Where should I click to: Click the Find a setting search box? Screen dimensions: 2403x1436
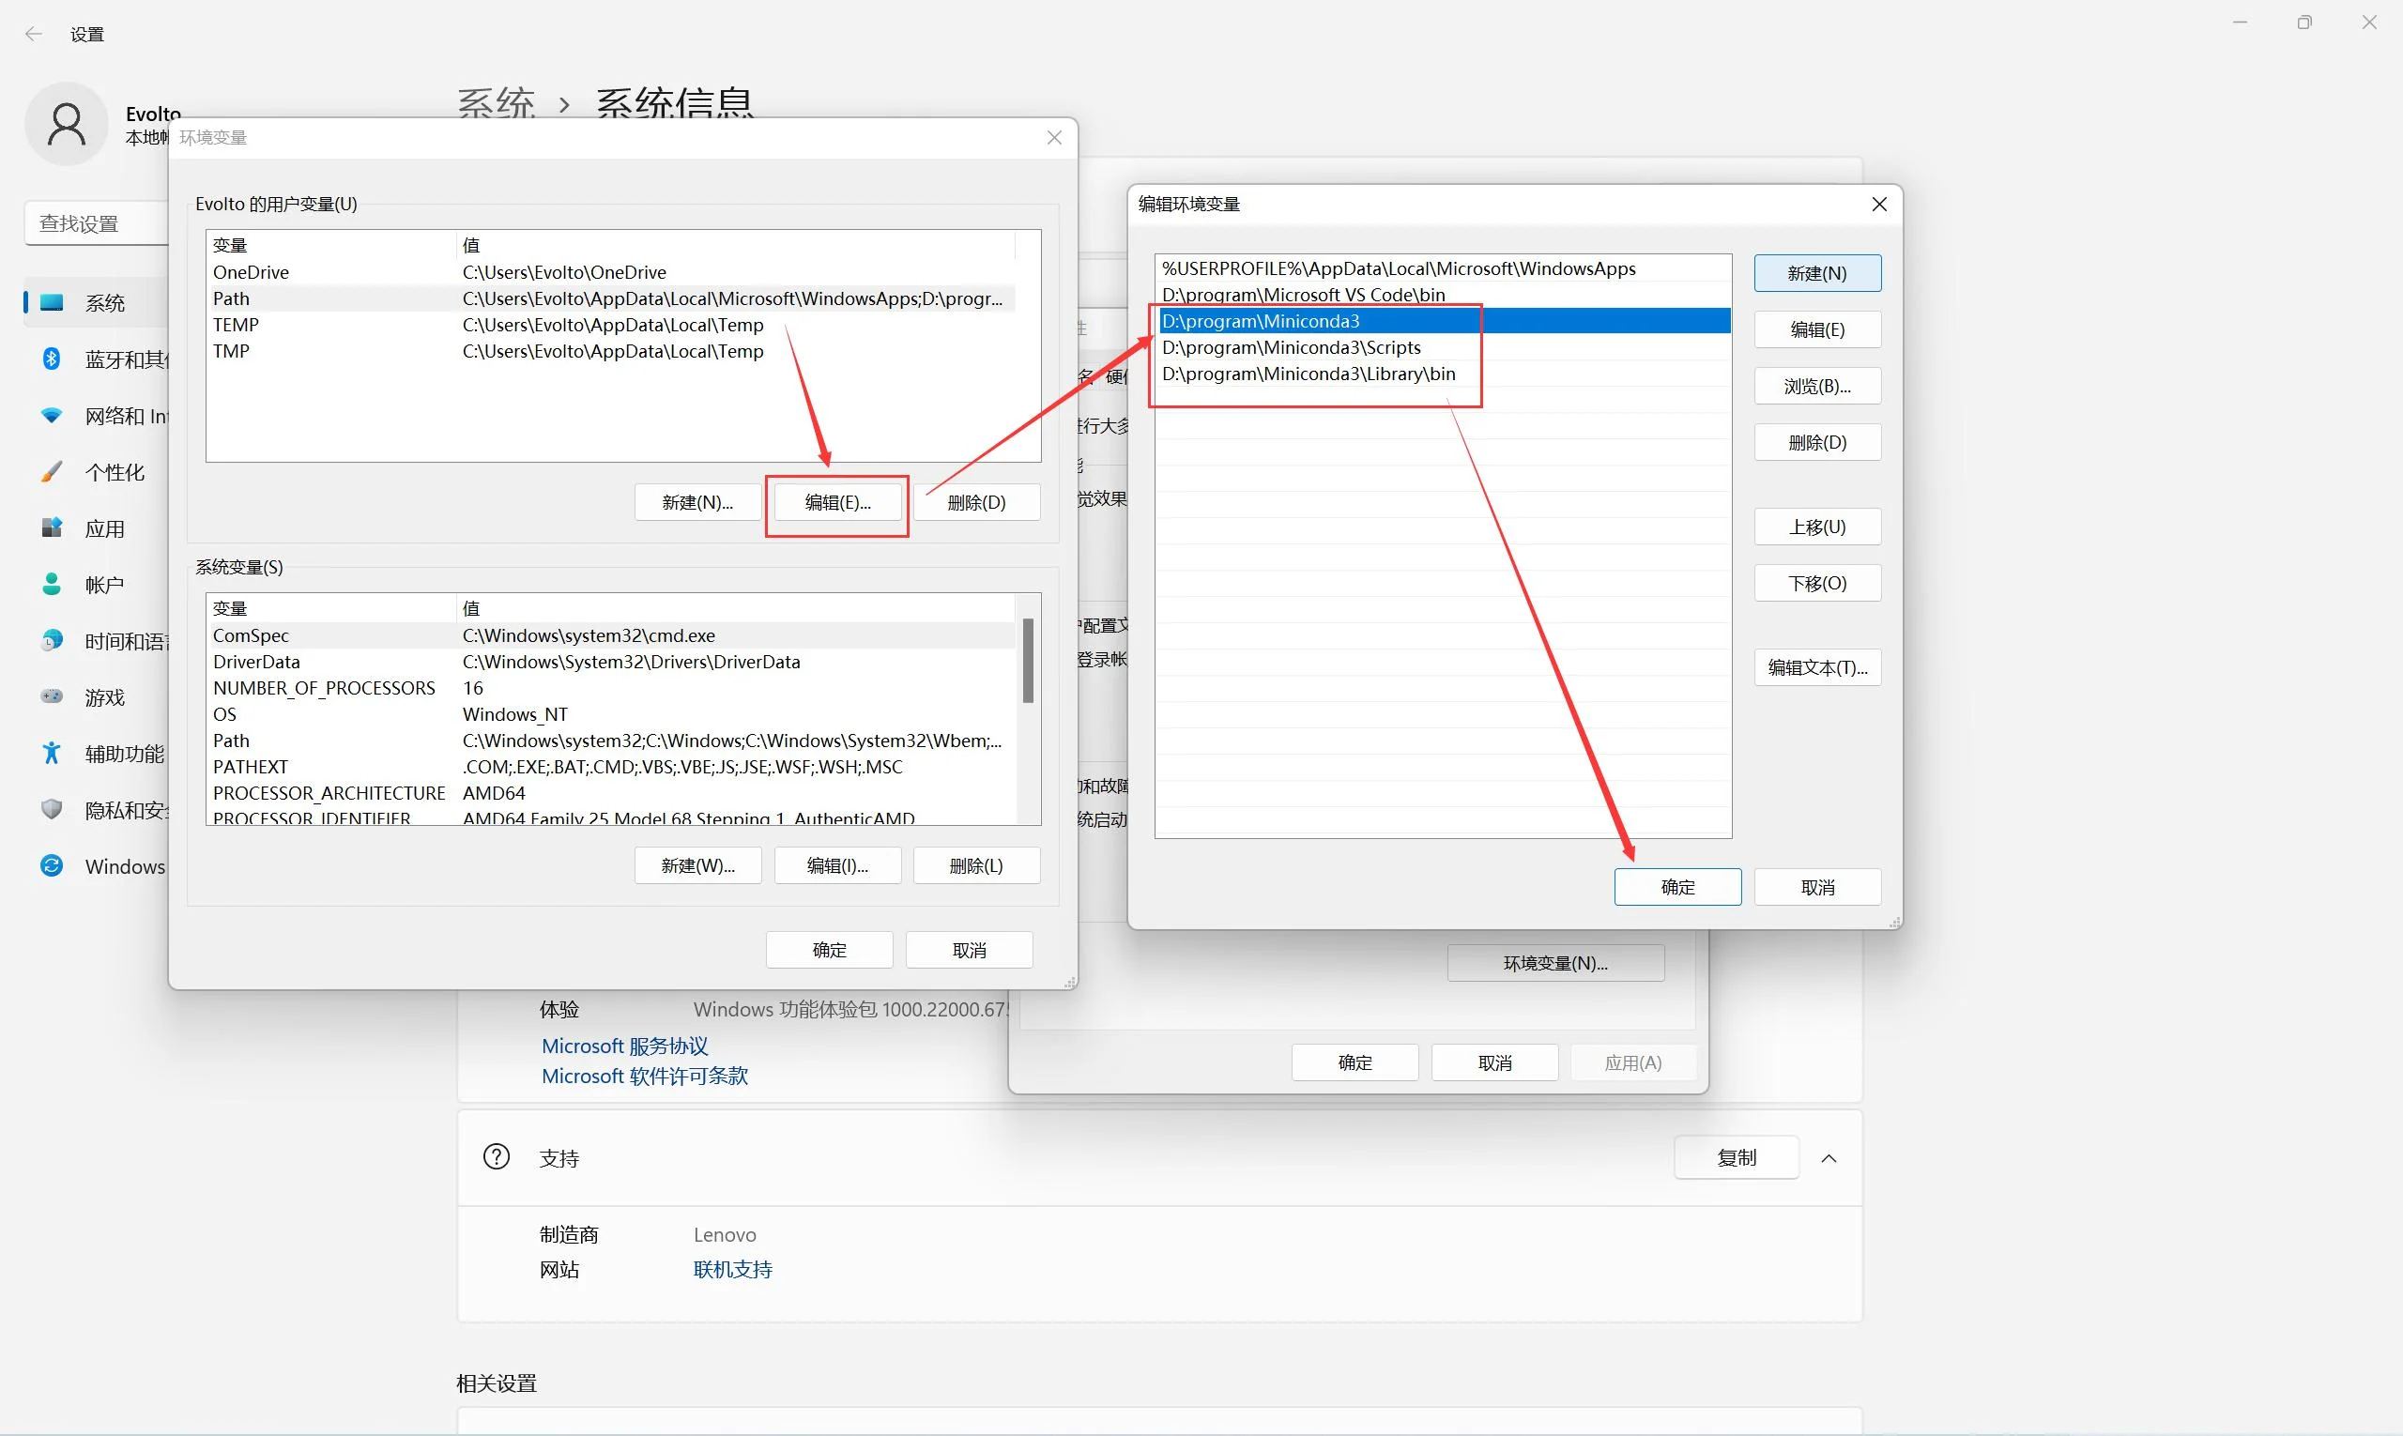pyautogui.click(x=97, y=223)
